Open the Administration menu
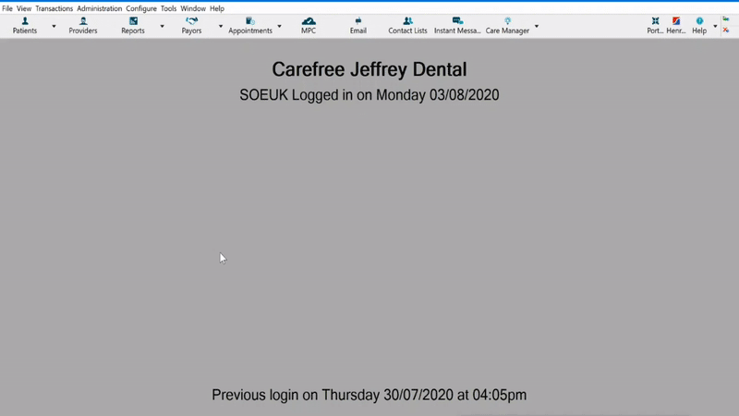Screen dimensions: 739x416 [100, 8]
